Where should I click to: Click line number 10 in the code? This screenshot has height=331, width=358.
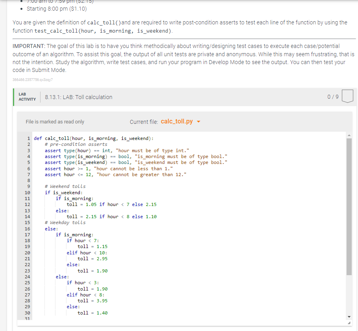coord(27,193)
